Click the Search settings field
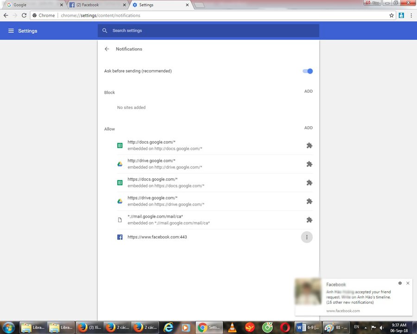Image resolution: width=417 pixels, height=334 pixels. click(208, 31)
